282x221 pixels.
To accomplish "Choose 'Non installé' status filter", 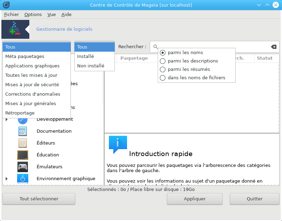I will (x=95, y=66).
